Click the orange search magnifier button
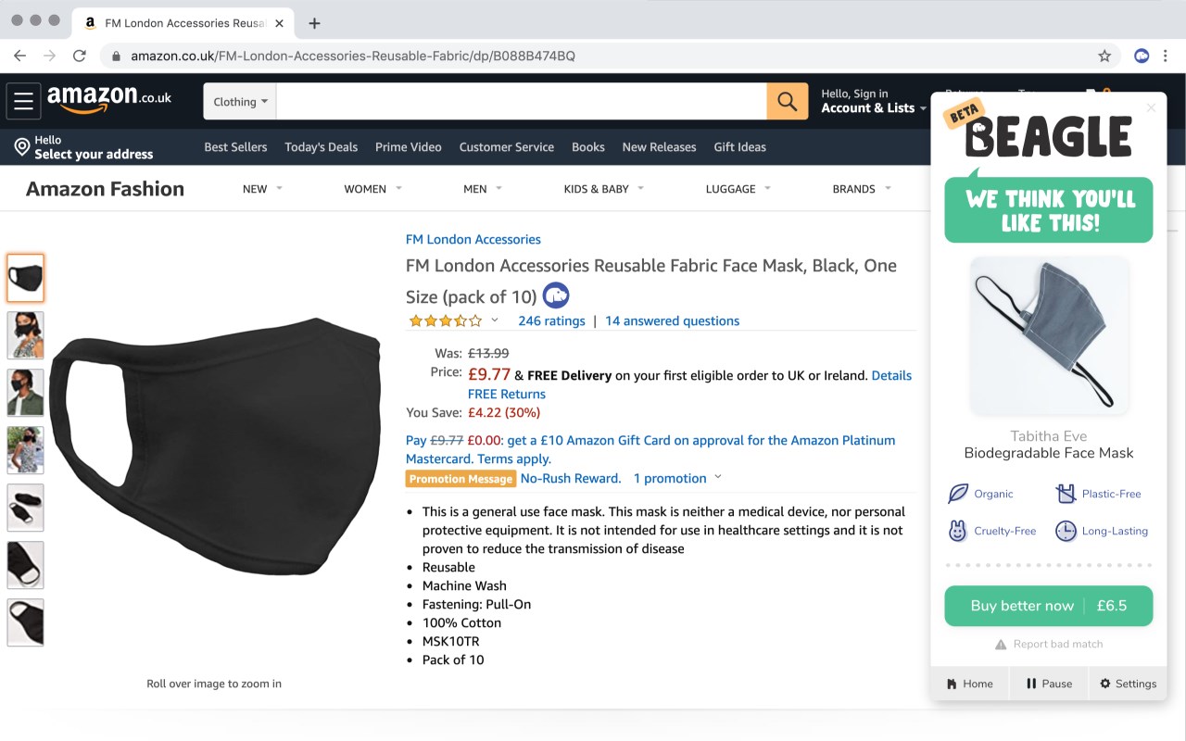The height and width of the screenshot is (741, 1186). click(x=787, y=101)
